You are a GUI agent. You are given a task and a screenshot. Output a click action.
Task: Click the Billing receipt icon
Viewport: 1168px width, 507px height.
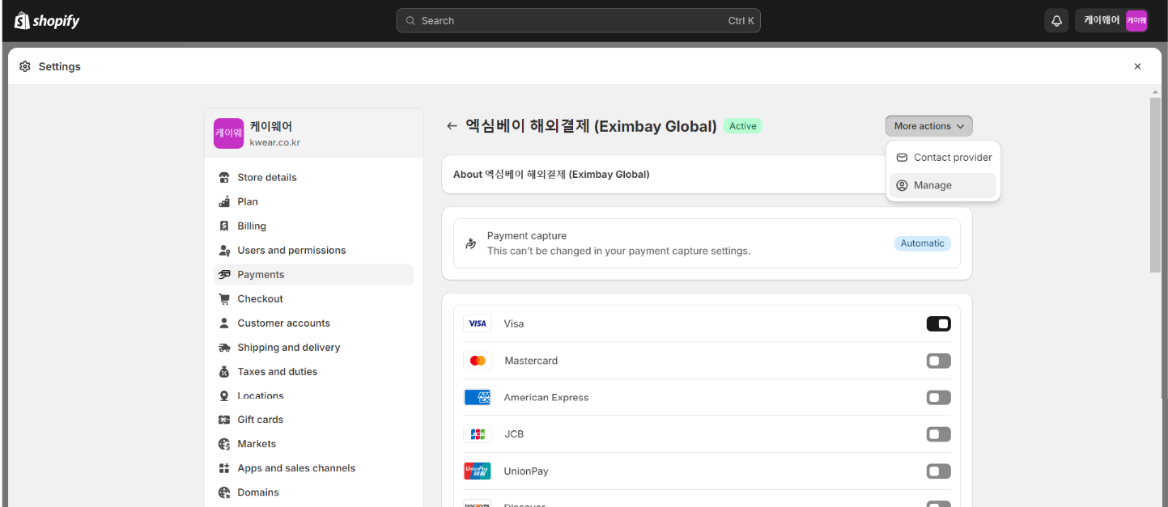tap(224, 226)
